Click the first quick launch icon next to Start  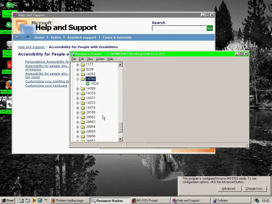pyautogui.click(x=21, y=201)
